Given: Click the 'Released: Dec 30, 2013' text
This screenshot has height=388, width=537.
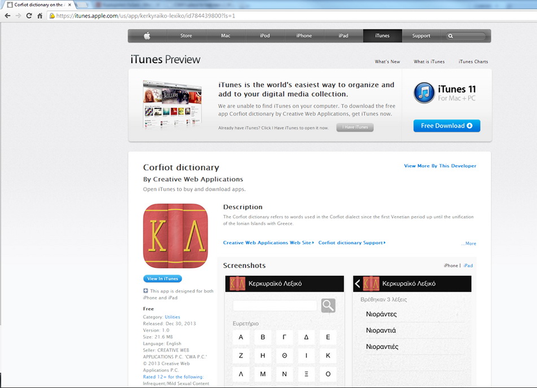Looking at the screenshot, I should pyautogui.click(x=169, y=323).
